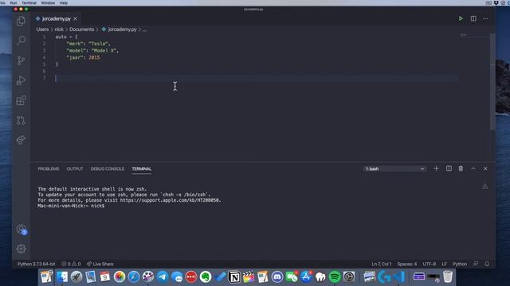Screen dimensions: 510x286
Task: Open the Accounts menu icon
Action: tap(22, 230)
